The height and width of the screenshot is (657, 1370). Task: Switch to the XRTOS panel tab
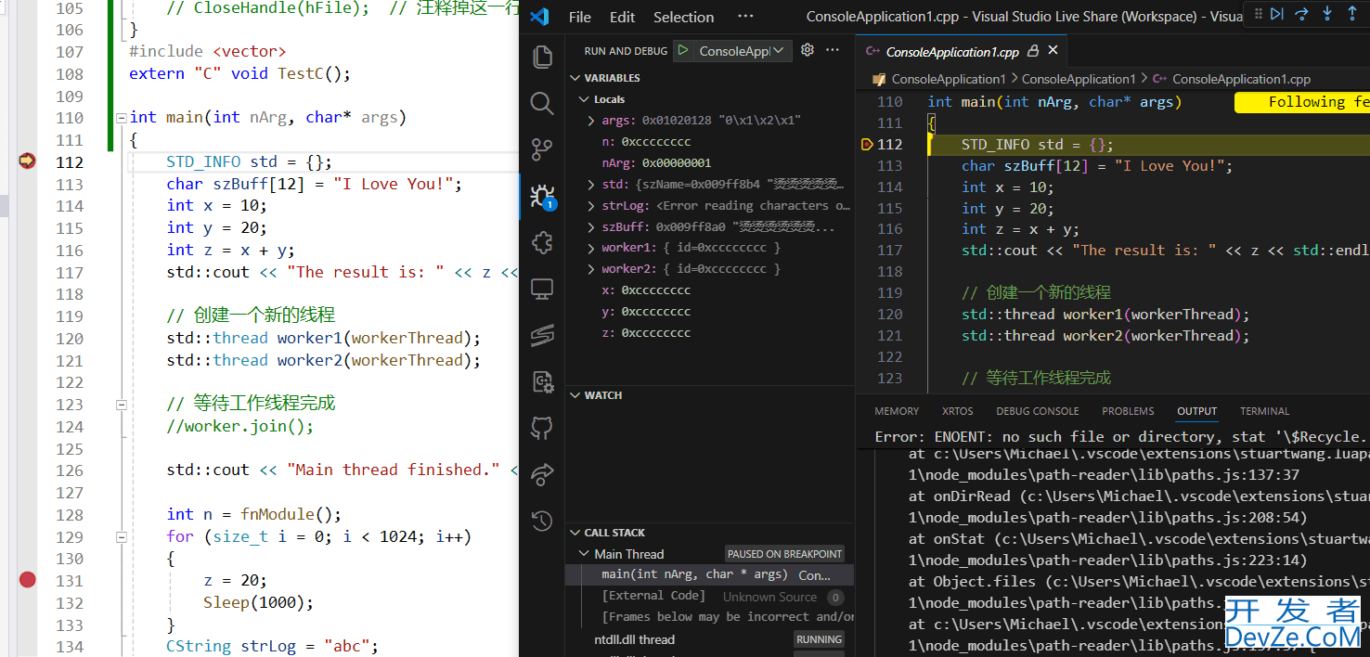pyautogui.click(x=958, y=411)
